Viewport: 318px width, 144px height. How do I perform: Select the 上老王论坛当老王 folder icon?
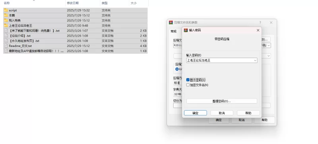6,25
